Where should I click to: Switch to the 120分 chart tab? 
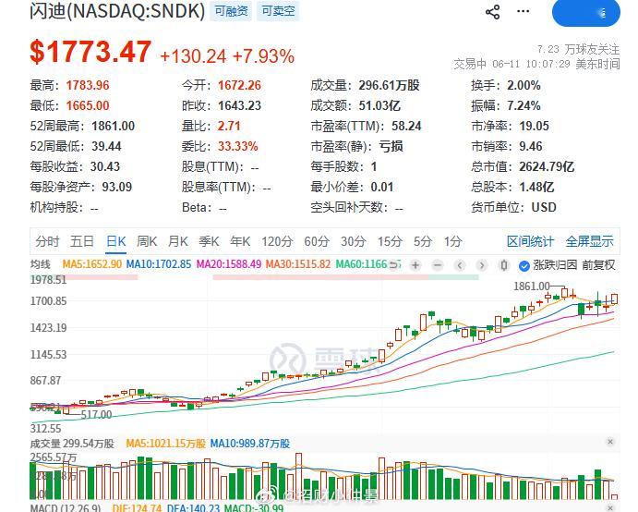tap(277, 241)
